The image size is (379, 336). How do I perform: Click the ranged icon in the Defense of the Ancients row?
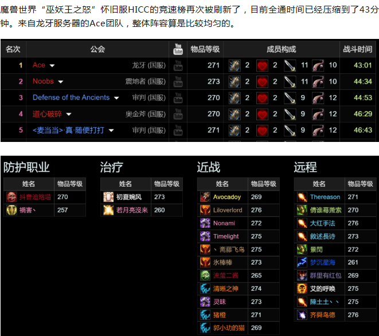point(318,98)
